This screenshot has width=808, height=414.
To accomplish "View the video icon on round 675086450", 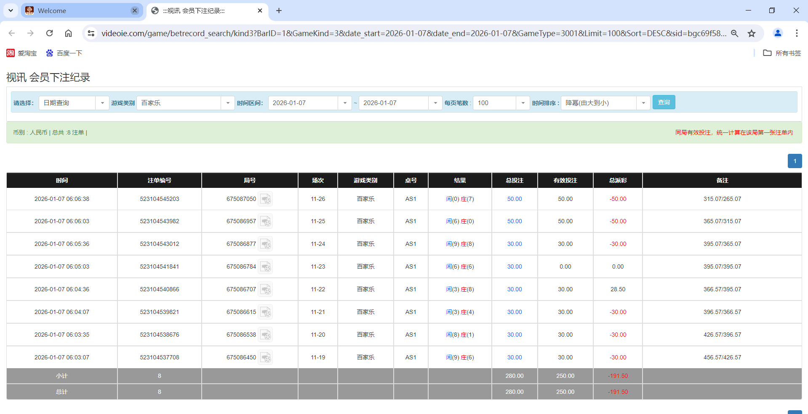I will [266, 357].
